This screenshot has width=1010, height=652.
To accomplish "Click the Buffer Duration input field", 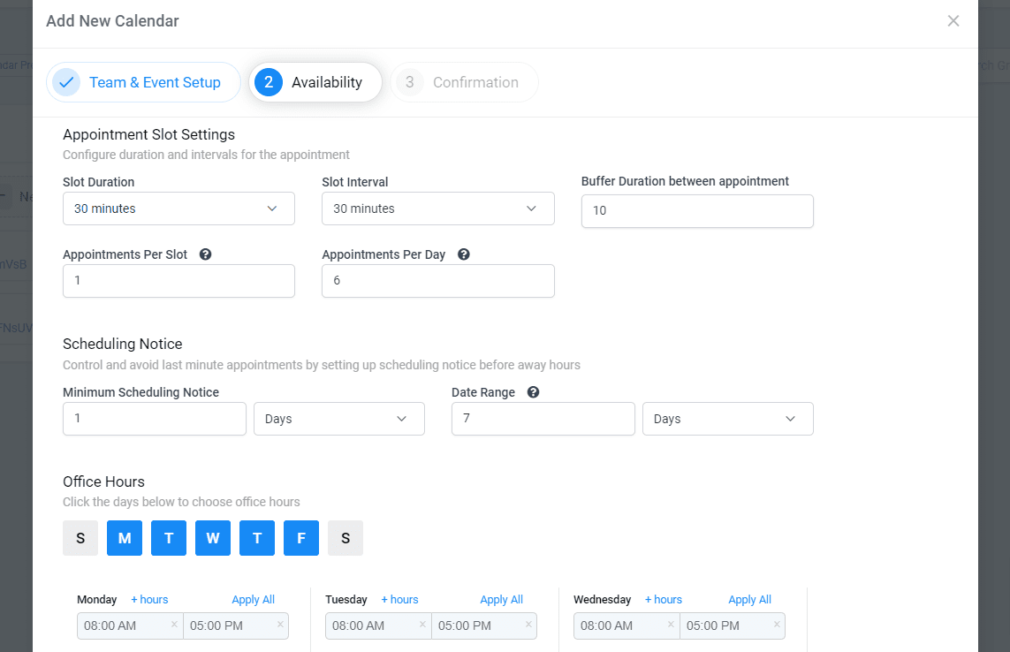I will pyautogui.click(x=696, y=211).
